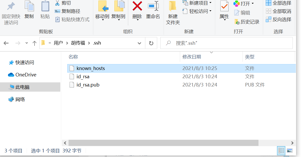Refresh the current folder view
This screenshot has height=157, width=301.
[x=151, y=43]
